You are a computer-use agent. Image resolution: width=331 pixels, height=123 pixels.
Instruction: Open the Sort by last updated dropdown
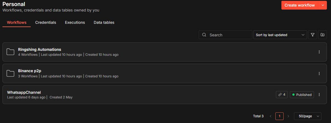tap(280, 35)
